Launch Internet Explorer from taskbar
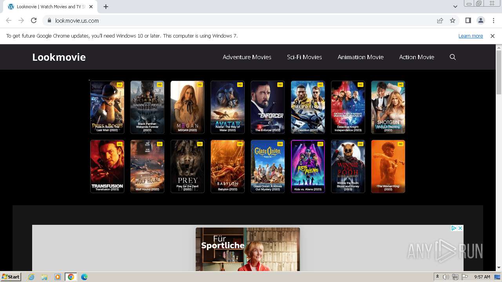The image size is (502, 282). coord(31,277)
